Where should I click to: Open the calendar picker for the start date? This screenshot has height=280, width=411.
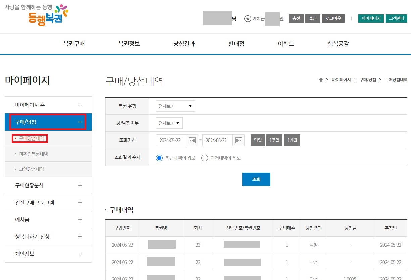(x=192, y=140)
